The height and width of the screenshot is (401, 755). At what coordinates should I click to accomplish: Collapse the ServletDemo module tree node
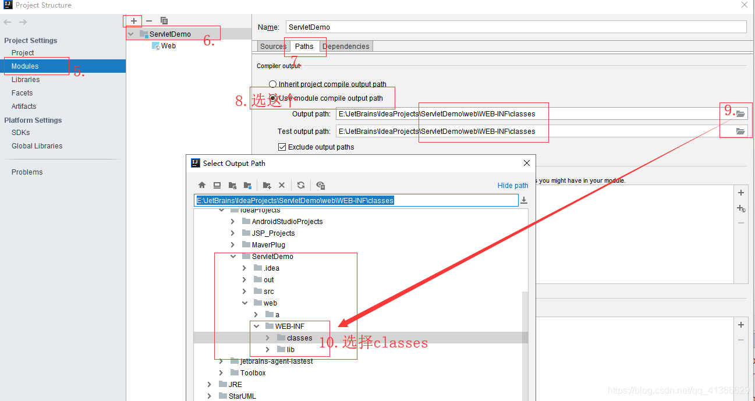point(131,34)
